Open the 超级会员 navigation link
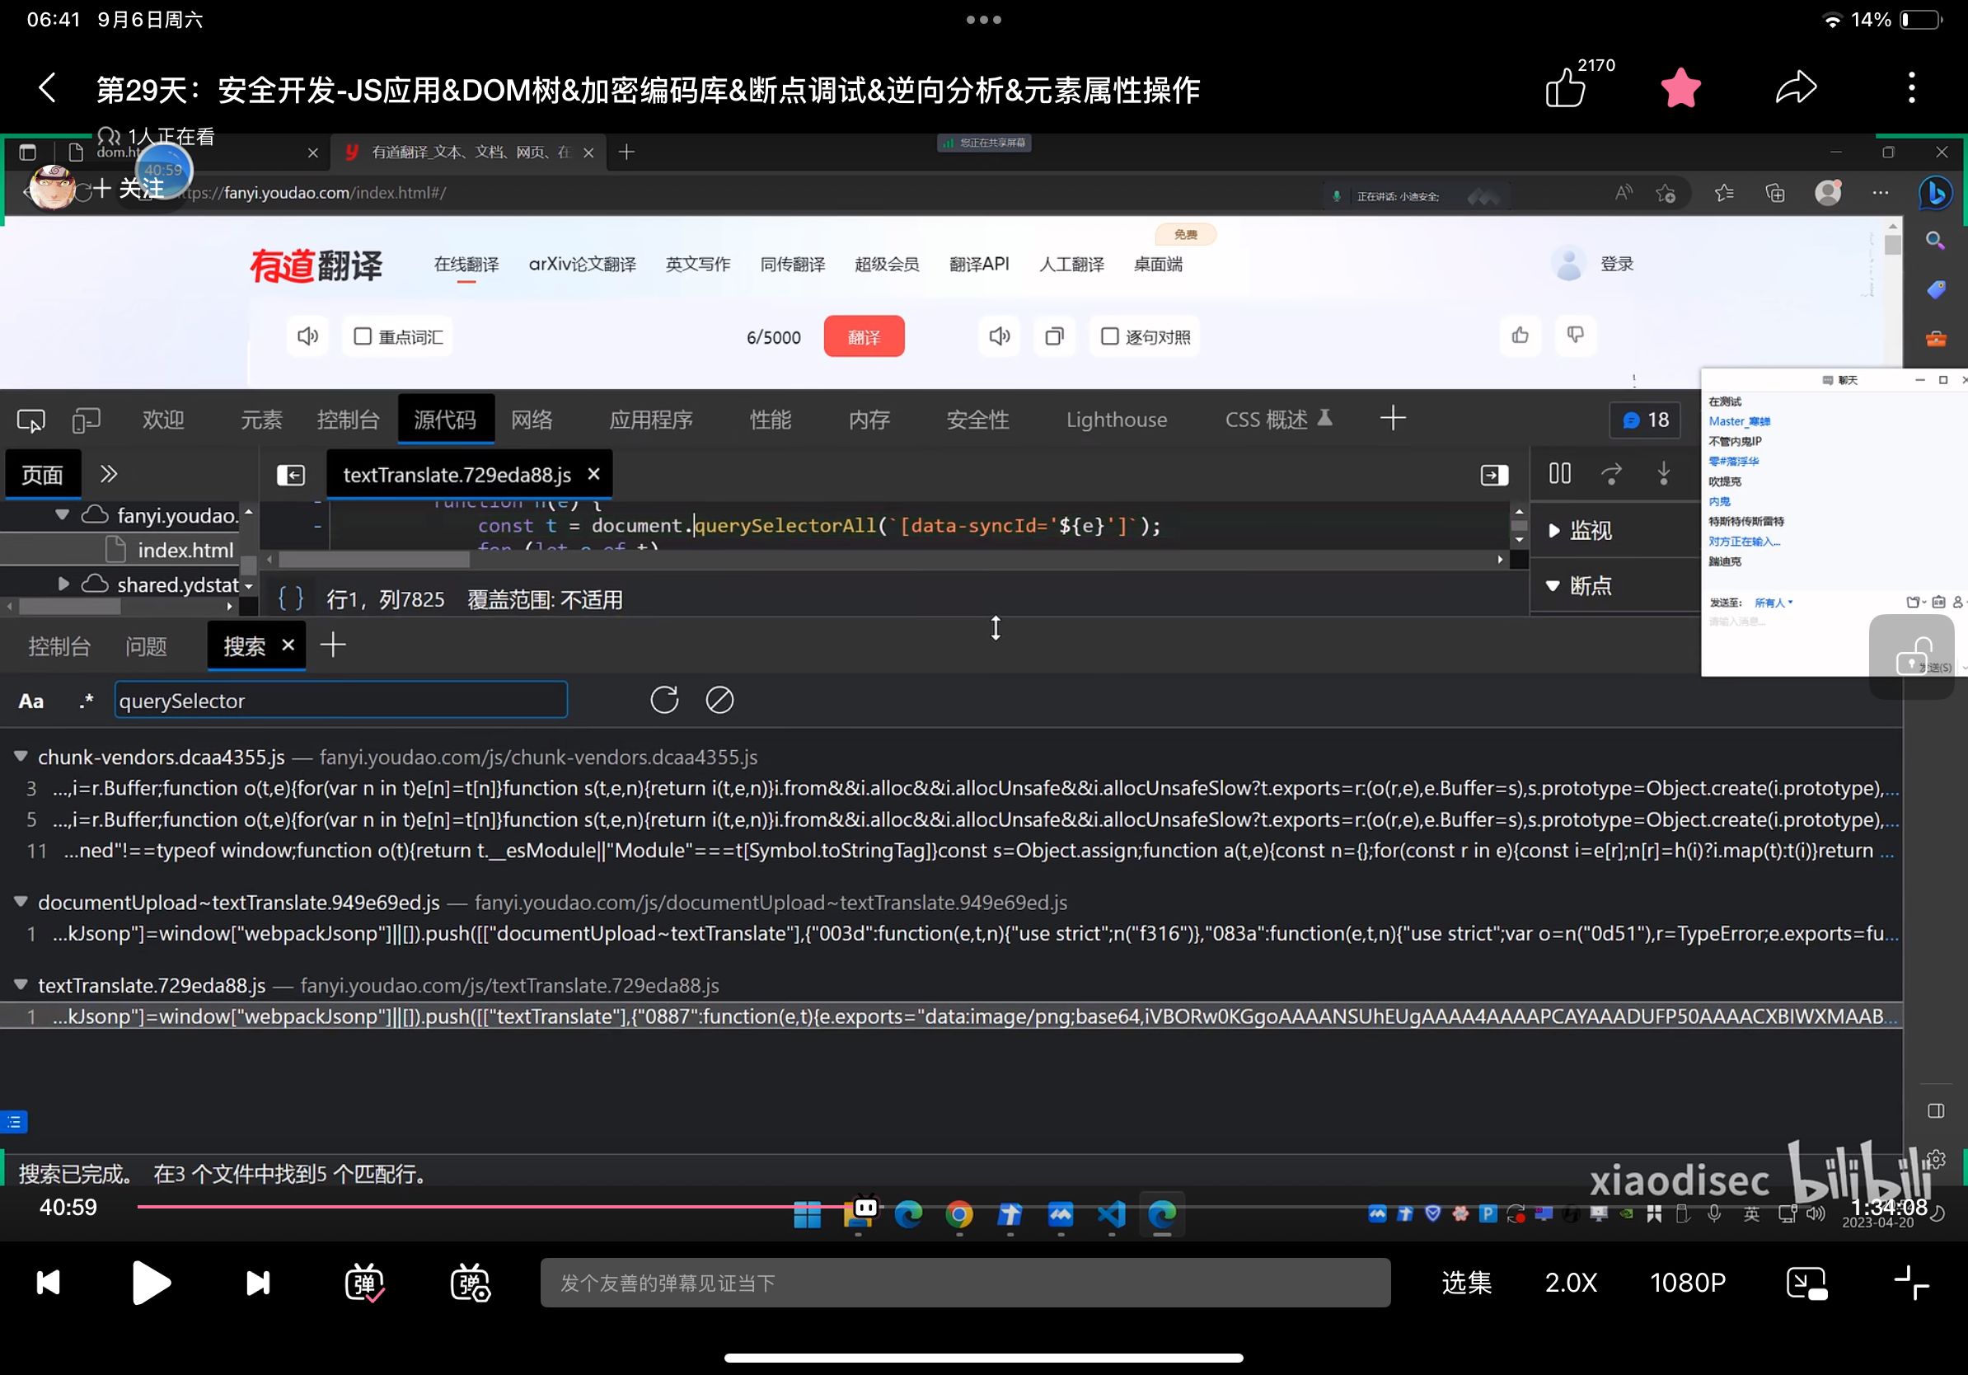The width and height of the screenshot is (1968, 1375). pos(886,264)
